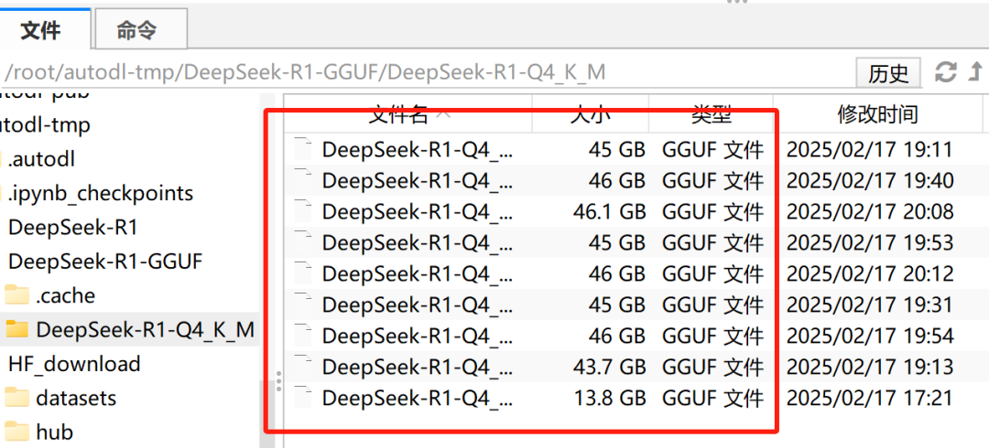The width and height of the screenshot is (989, 448).
Task: Sort by the 类型 column header
Action: tap(711, 113)
